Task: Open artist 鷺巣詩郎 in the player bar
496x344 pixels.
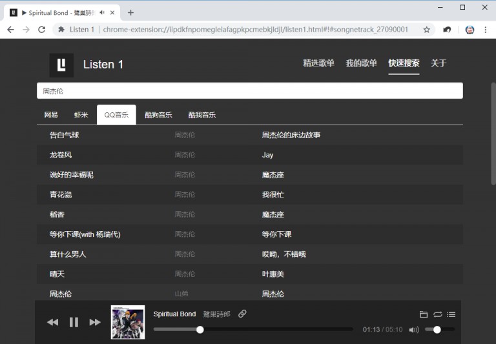Action: (216, 314)
